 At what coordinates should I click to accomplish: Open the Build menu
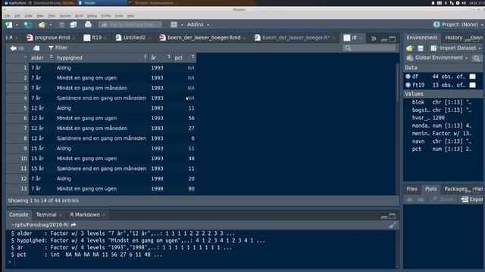(x=79, y=16)
